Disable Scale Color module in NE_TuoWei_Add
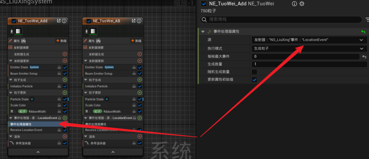Screen dimensions: 369x159 point(65,105)
